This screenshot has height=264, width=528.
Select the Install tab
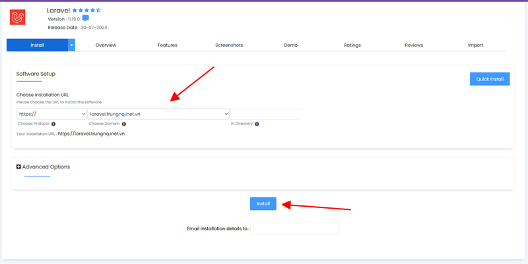[37, 45]
